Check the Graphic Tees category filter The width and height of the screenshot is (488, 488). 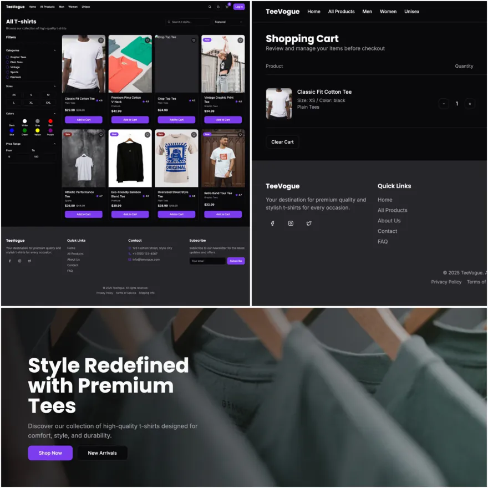(7, 57)
